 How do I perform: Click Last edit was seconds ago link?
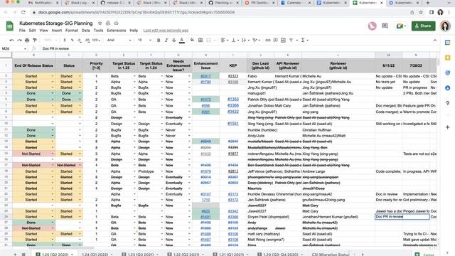pos(166,30)
